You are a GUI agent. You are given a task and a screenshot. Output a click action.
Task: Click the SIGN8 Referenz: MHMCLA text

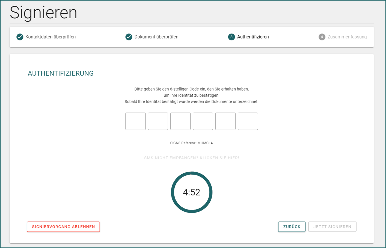pyautogui.click(x=191, y=143)
